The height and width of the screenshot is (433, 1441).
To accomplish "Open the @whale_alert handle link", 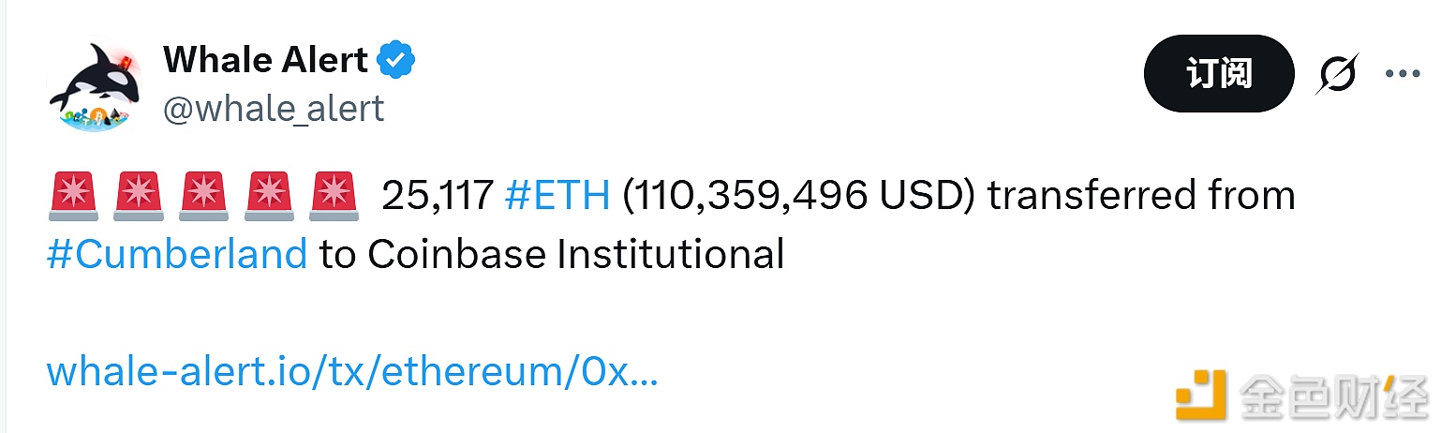I will [x=274, y=109].
